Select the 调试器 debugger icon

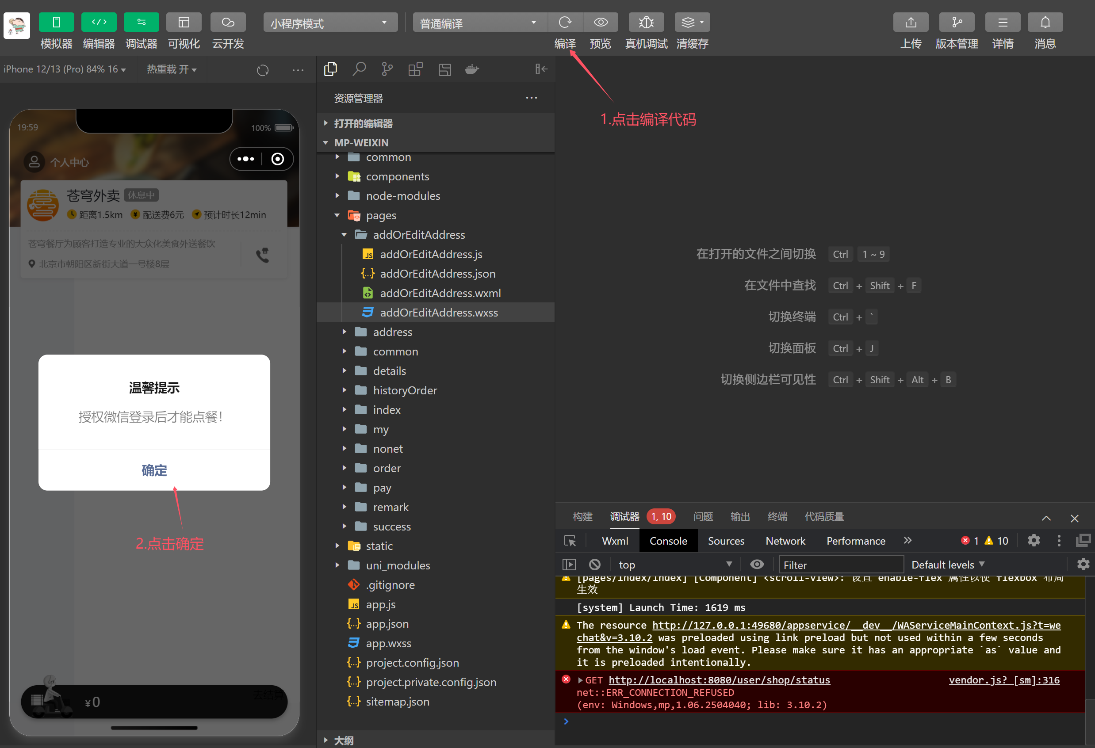coord(141,22)
